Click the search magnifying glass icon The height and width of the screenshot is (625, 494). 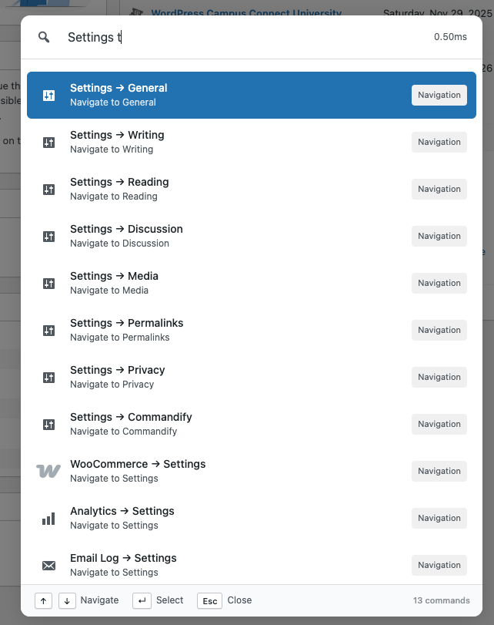pos(44,37)
